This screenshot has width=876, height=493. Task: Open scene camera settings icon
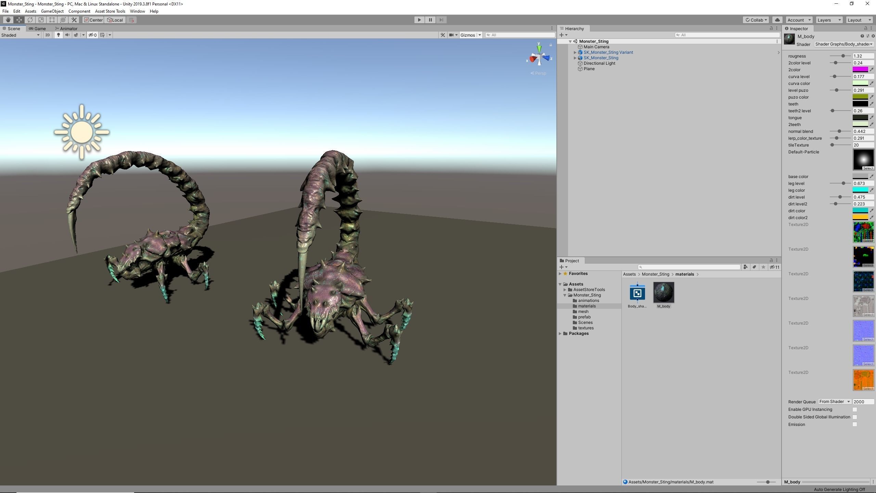(452, 35)
